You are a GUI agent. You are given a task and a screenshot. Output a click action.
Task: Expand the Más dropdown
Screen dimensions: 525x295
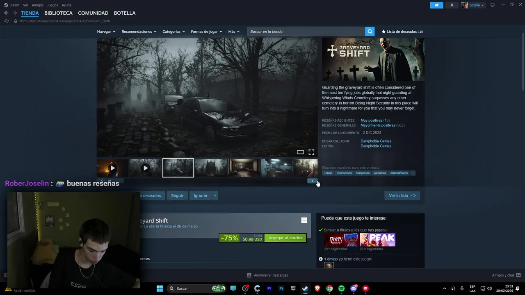[234, 32]
